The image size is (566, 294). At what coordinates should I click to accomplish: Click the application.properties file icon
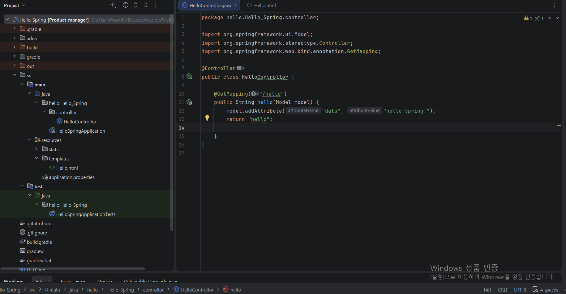pyautogui.click(x=45, y=177)
